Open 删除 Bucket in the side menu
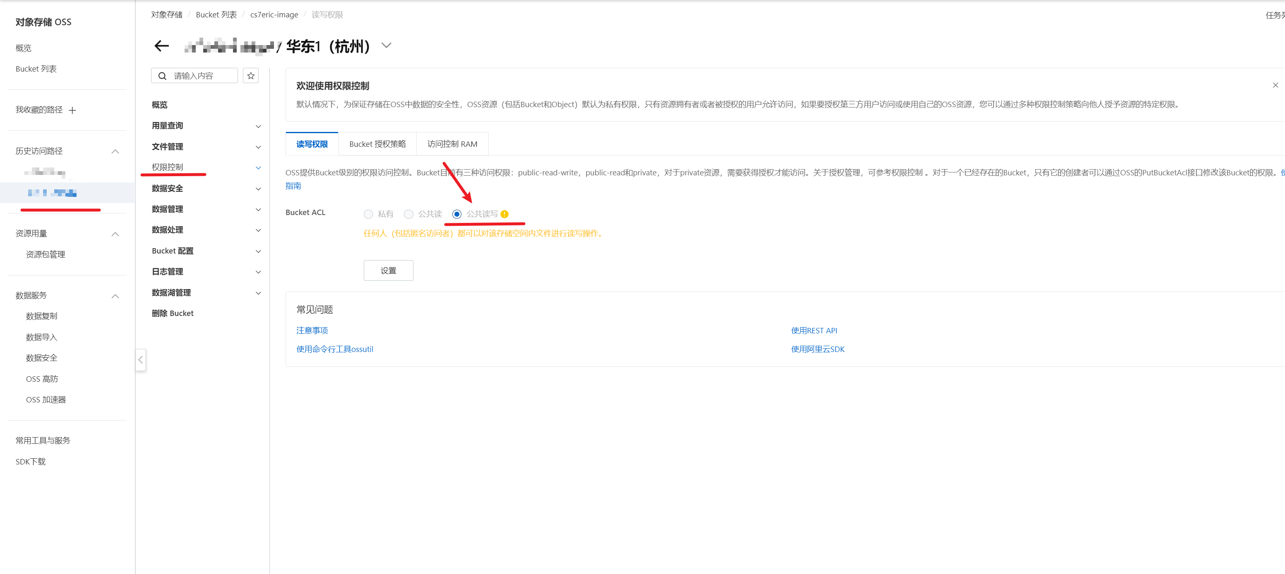 coord(173,313)
